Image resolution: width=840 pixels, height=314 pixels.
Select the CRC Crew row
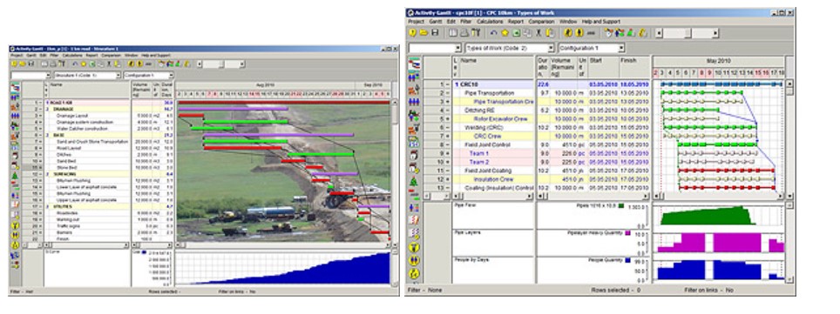pos(493,136)
